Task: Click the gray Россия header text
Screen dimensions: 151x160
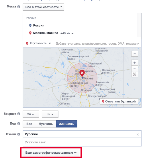Action: tap(31, 18)
